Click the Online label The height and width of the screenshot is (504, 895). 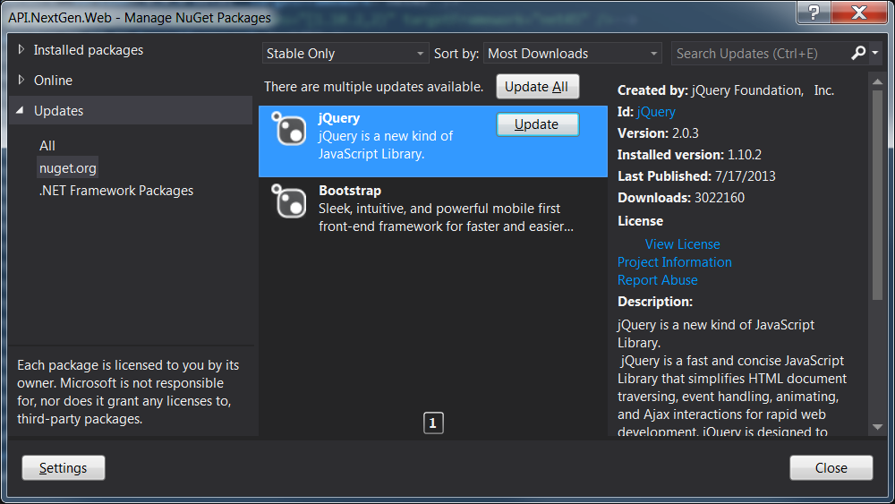point(53,81)
